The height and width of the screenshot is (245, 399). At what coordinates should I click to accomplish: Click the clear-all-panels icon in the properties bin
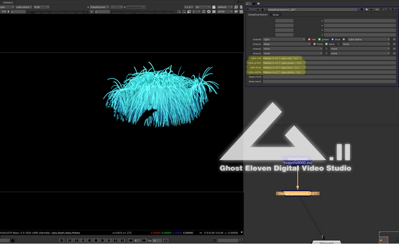pyautogui.click(x=259, y=3)
